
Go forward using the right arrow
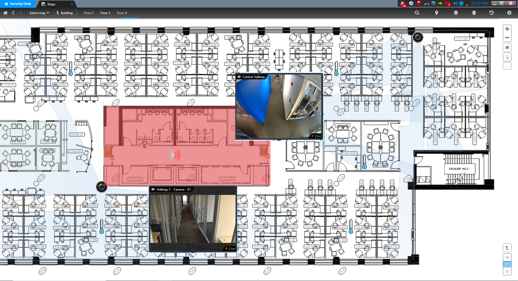tap(21, 13)
